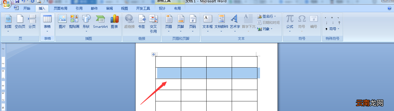Viewport: 394px width, 111px height.
Task: Click inside the first table cell
Action: [x=168, y=62]
